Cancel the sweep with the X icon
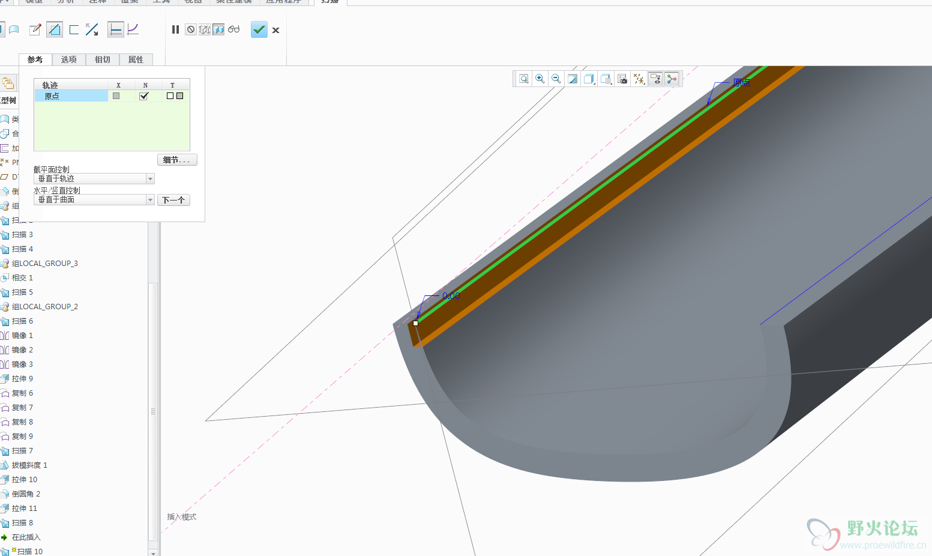Viewport: 932px width, 556px height. pos(275,30)
